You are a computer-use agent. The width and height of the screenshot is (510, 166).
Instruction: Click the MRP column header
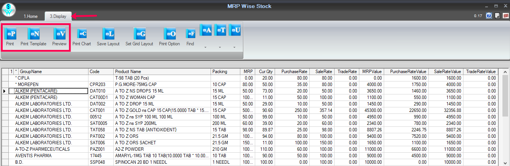coord(247,72)
